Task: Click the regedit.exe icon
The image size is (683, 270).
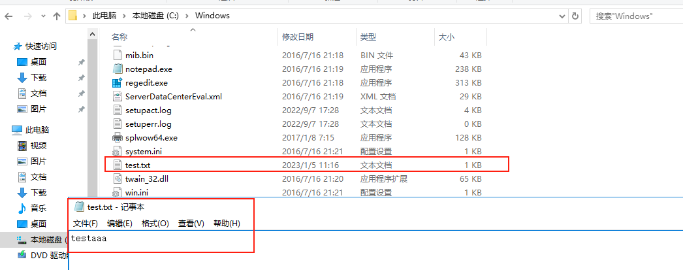Action: point(117,82)
